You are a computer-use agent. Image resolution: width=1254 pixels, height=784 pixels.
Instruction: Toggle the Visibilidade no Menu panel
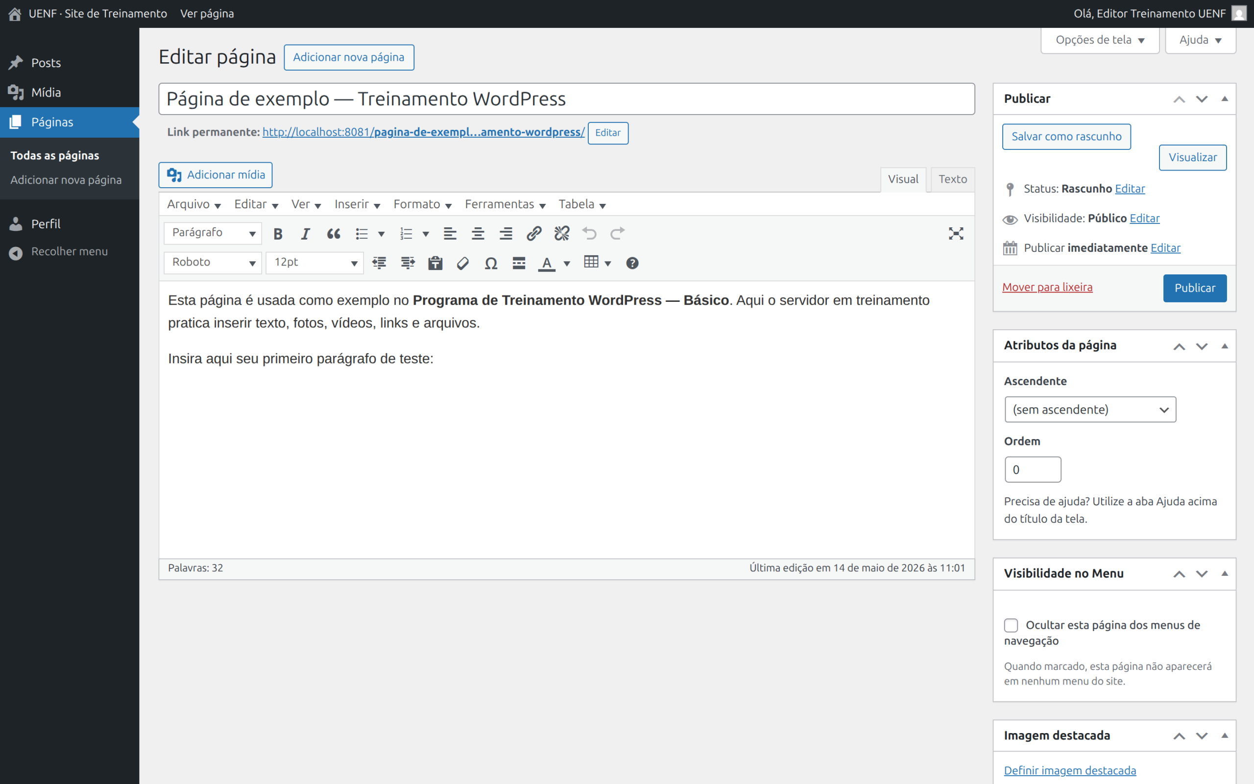tap(1225, 573)
